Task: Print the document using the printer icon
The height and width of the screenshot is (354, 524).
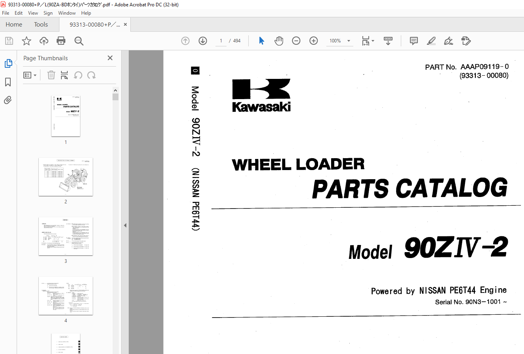Action: click(61, 41)
